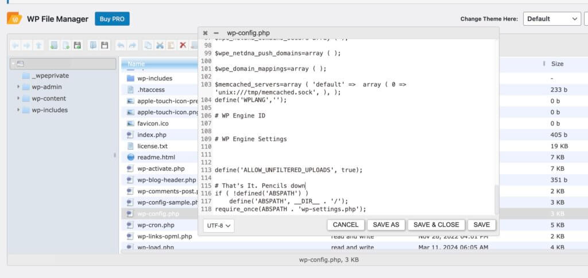Click code line 113 ALLOW_UNFILTERED_UPLOADS define
588x278 pixels.
tap(289, 170)
